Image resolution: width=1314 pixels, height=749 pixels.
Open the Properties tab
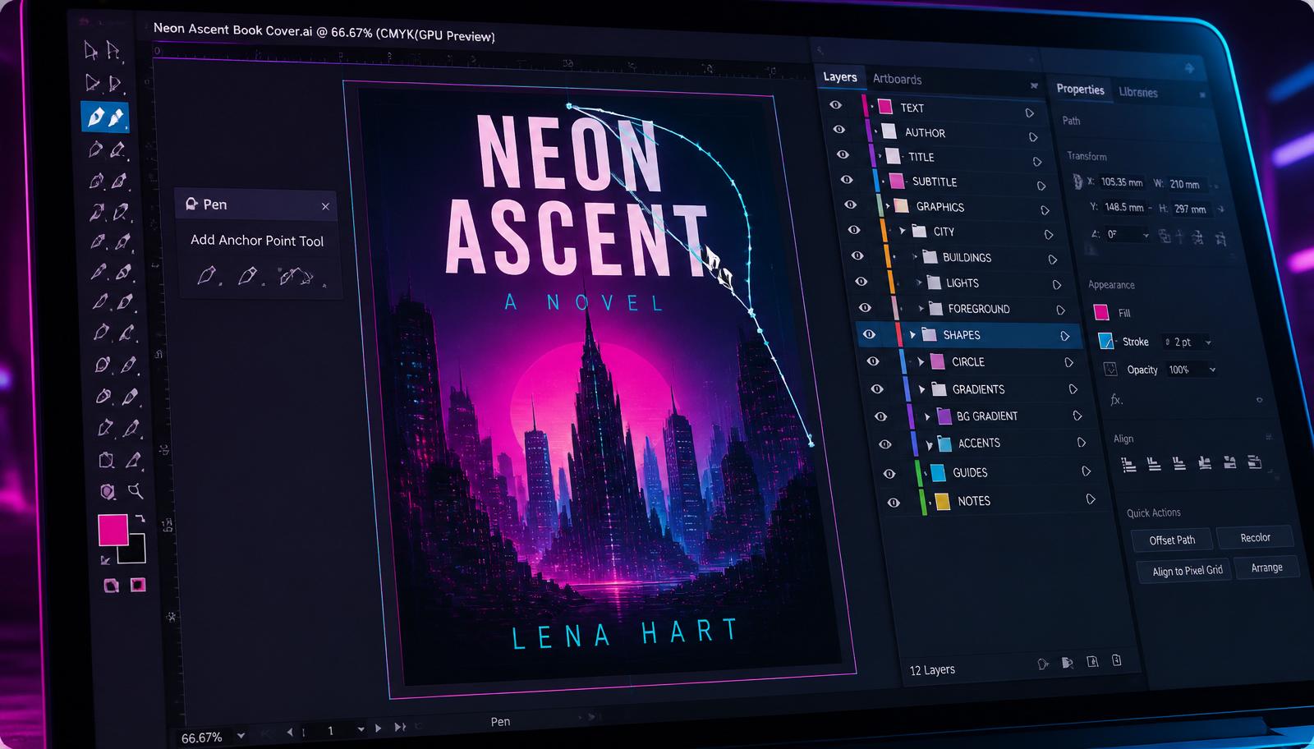pos(1080,89)
